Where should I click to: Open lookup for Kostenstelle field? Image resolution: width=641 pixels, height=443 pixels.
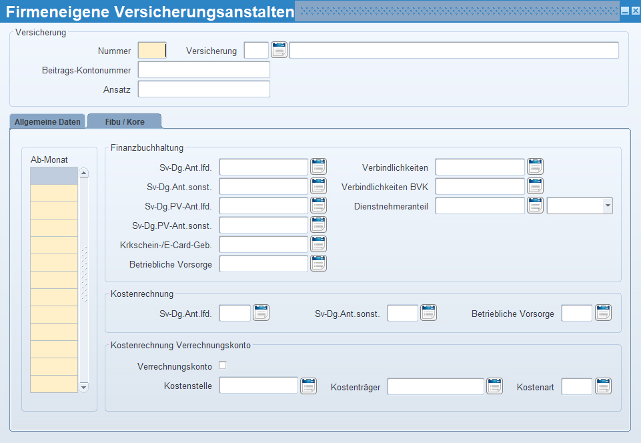point(308,386)
